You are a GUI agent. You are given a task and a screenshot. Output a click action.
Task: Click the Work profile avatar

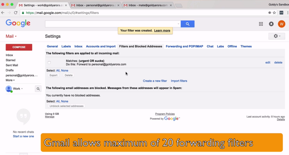(9, 89)
